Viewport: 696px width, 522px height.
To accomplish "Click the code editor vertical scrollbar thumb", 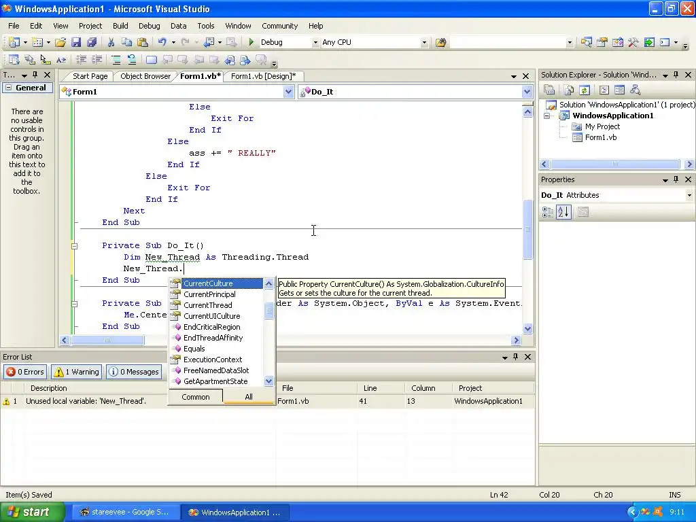I will click(527, 229).
